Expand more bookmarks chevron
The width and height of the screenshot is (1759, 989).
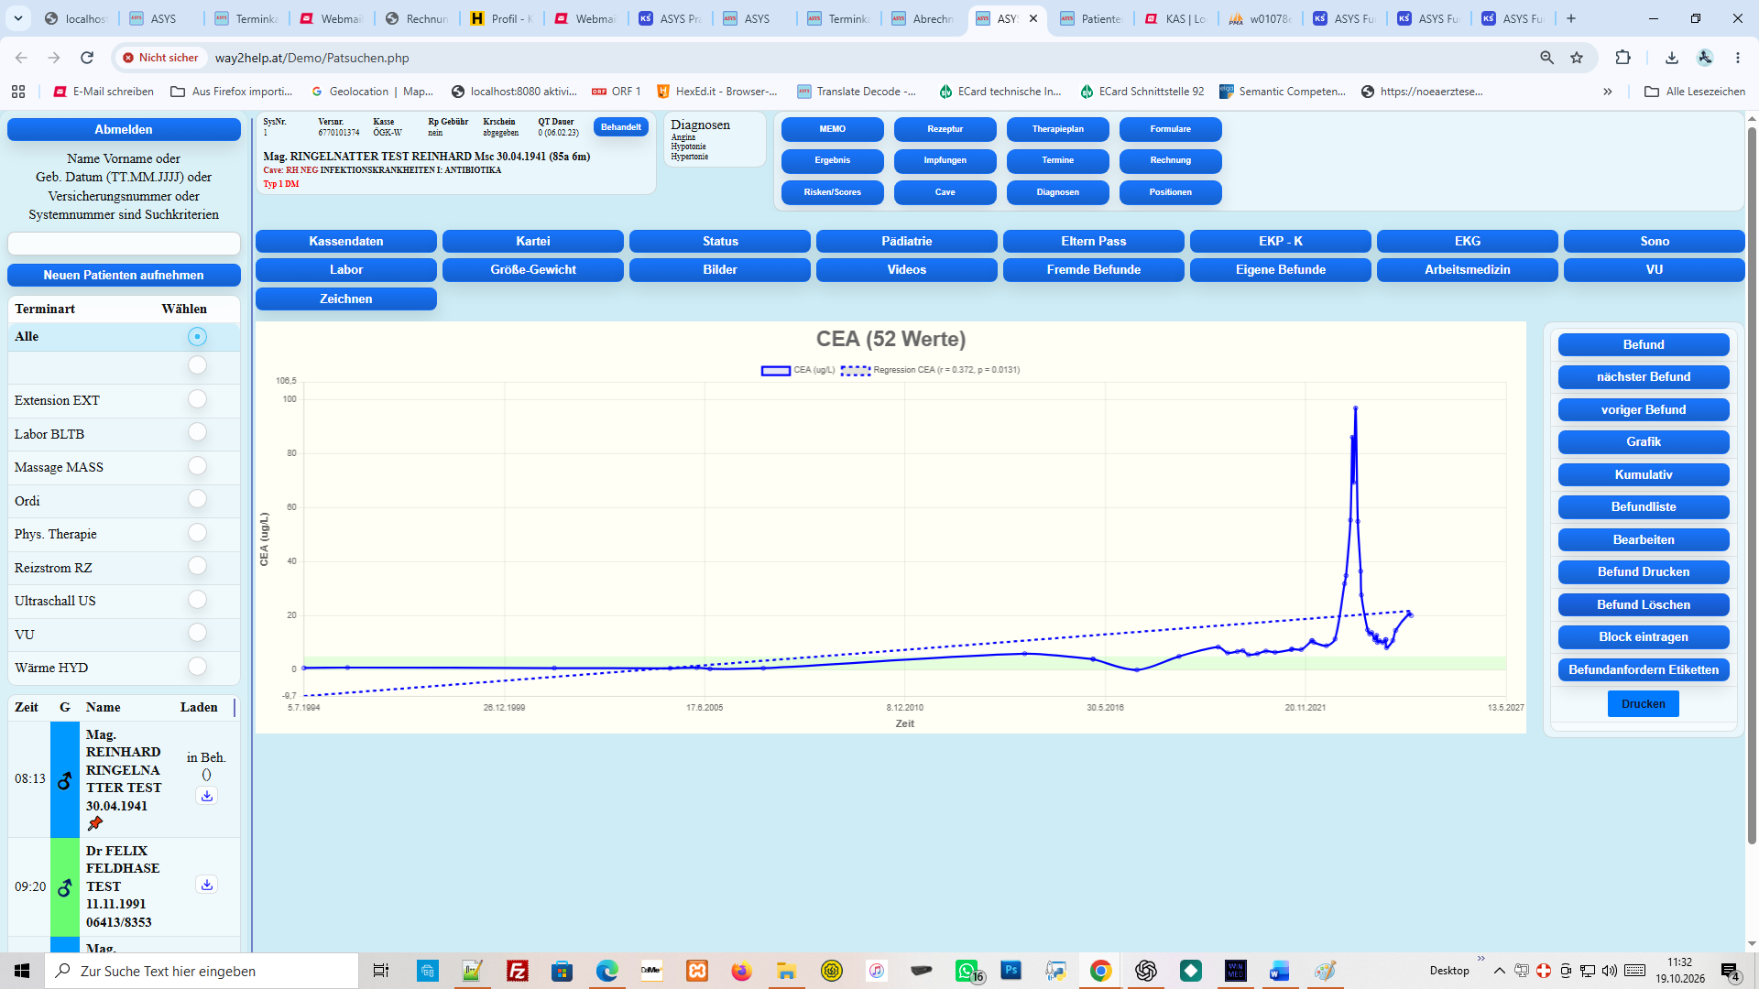point(1607,92)
